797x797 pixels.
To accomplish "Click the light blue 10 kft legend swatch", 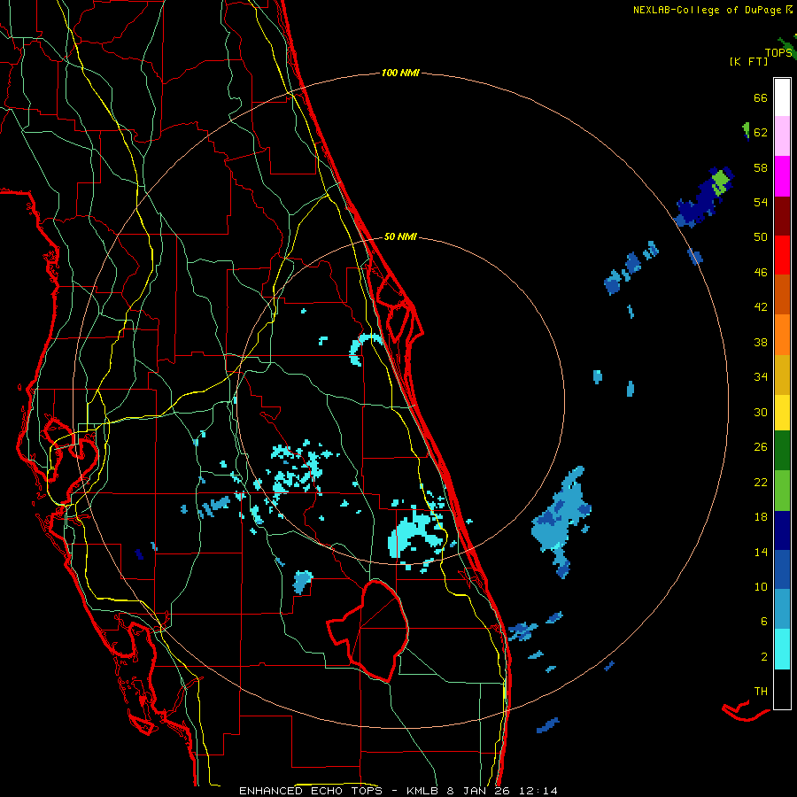I will pyautogui.click(x=782, y=609).
